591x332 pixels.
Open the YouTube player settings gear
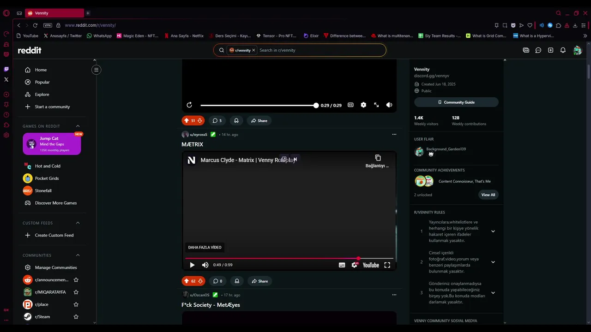coord(355,265)
